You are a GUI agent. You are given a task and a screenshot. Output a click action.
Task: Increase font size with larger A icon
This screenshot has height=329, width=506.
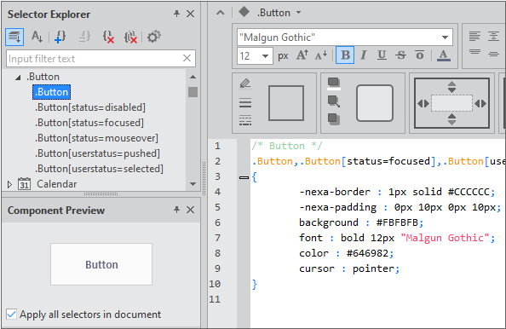click(302, 55)
